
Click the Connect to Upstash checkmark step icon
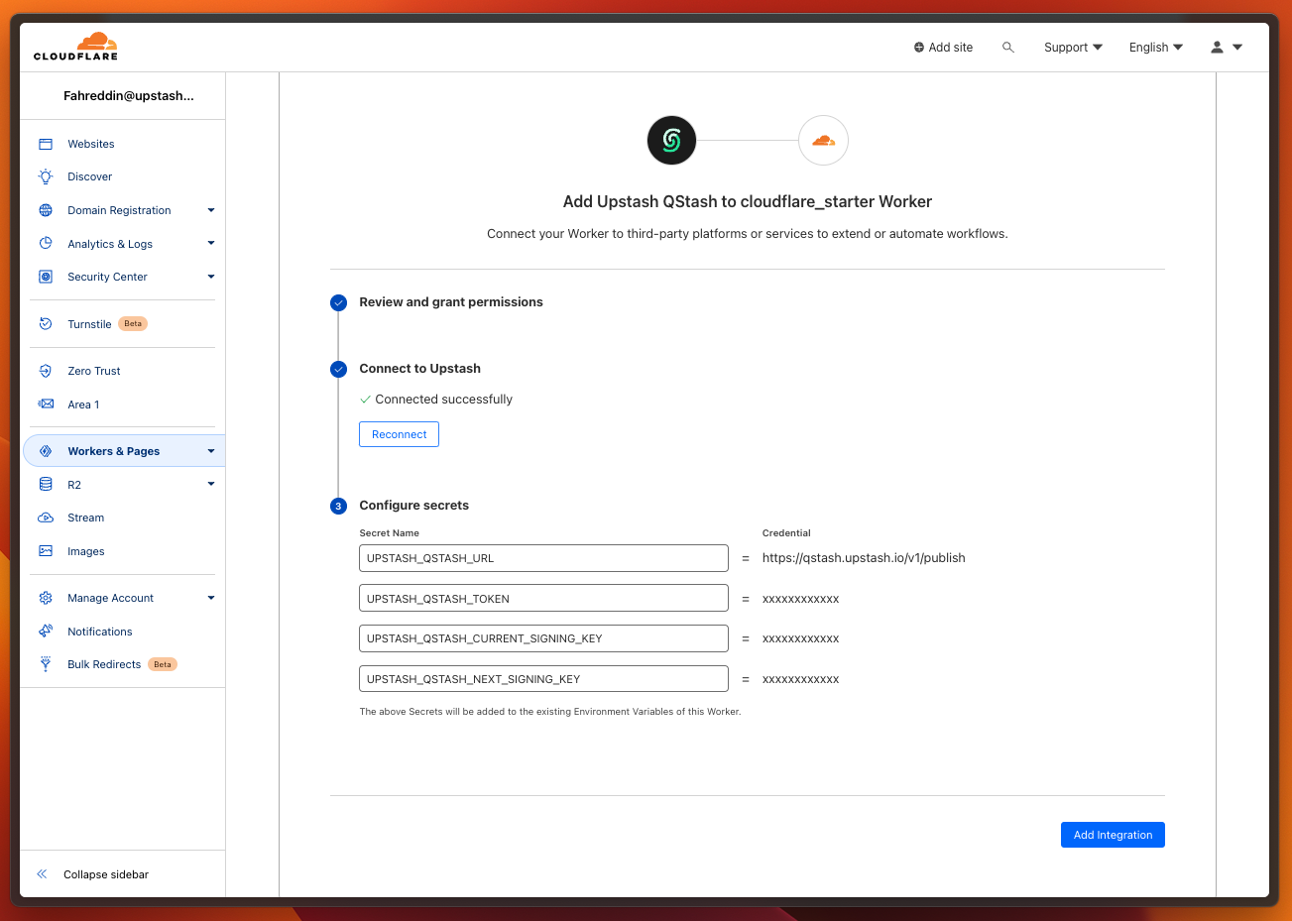click(338, 369)
